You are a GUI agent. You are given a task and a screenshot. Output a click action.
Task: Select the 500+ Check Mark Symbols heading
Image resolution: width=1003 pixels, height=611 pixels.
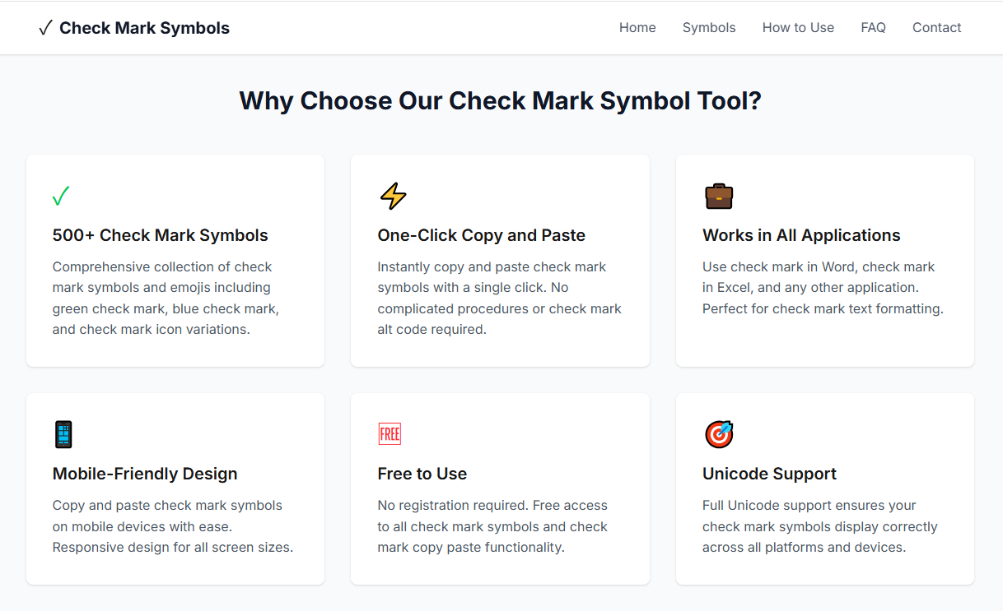[x=161, y=235]
